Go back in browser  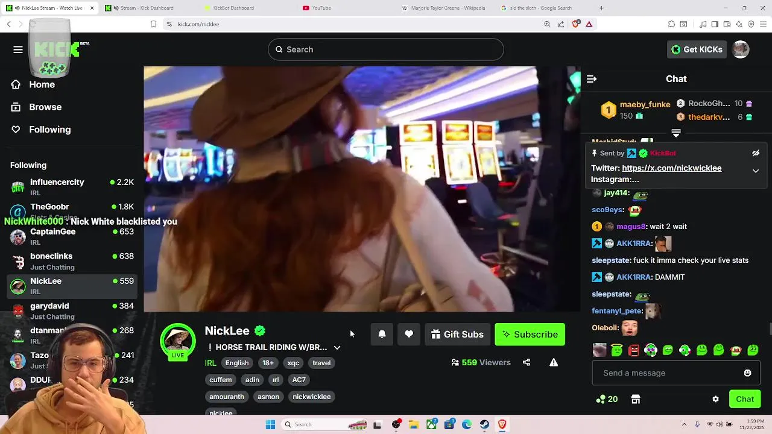coord(8,24)
